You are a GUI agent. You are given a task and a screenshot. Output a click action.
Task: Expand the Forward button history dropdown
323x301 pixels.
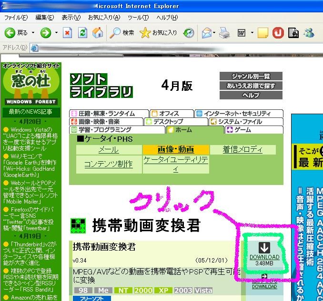56,33
